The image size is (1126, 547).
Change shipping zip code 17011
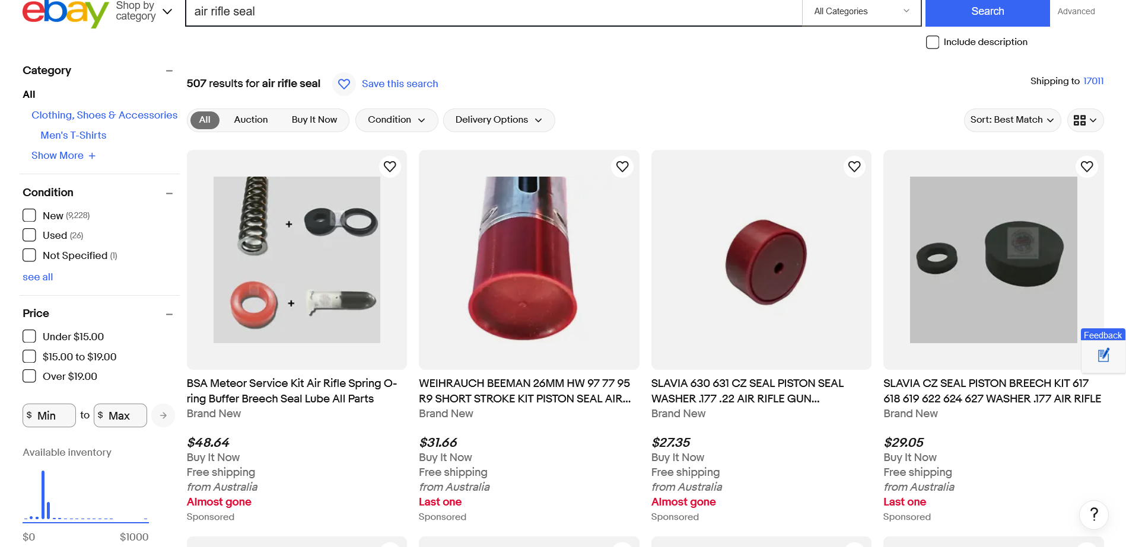(x=1093, y=81)
